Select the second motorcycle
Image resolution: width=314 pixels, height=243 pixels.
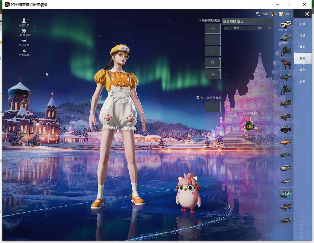tap(286, 90)
